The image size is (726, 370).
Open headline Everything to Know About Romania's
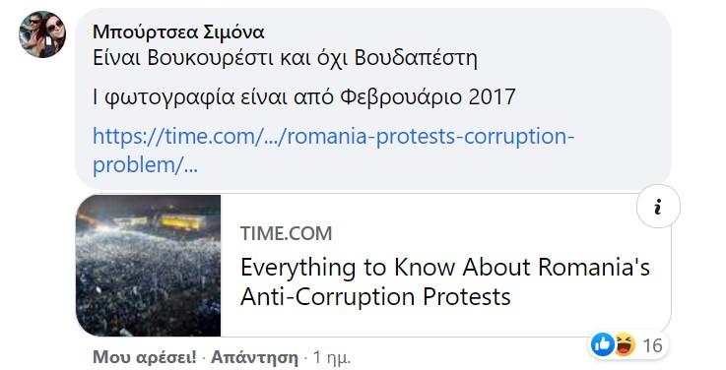click(x=445, y=268)
